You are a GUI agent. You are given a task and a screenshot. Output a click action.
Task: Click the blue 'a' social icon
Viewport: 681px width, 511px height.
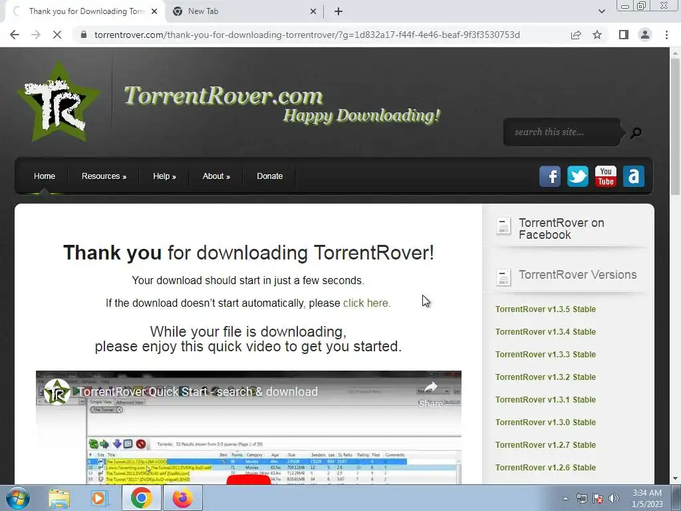coord(634,176)
